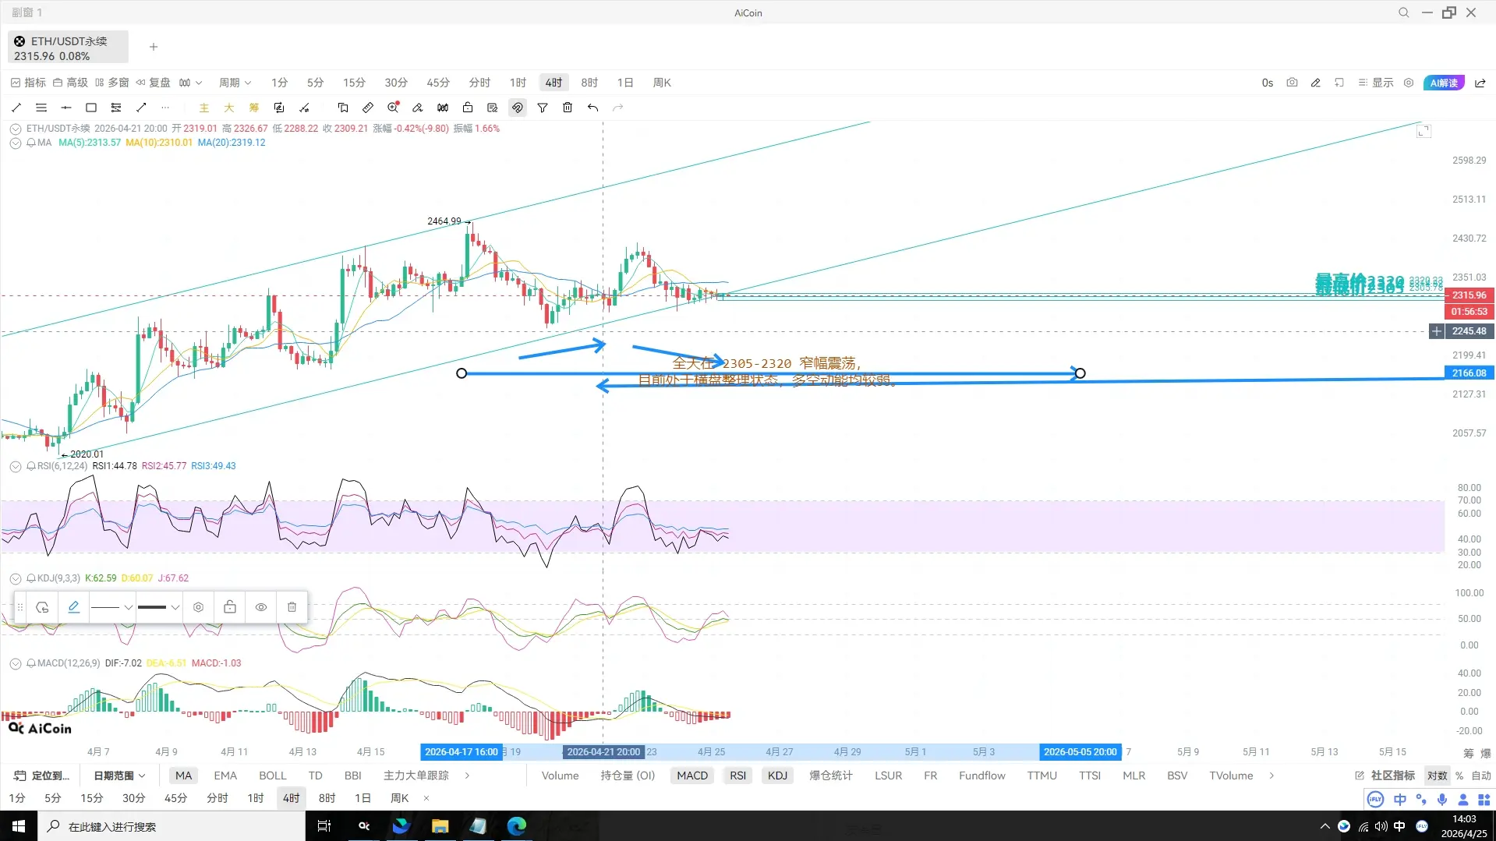This screenshot has height=841, width=1496.
Task: Toggle lock on the selected drawing
Action: [x=230, y=607]
